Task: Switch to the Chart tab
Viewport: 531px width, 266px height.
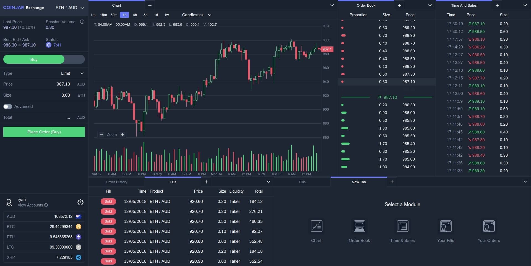Action: (x=116, y=5)
